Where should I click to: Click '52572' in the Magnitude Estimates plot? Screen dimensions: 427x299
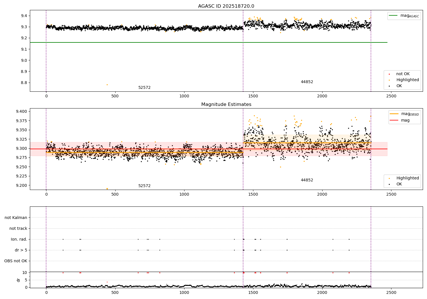coord(144,186)
